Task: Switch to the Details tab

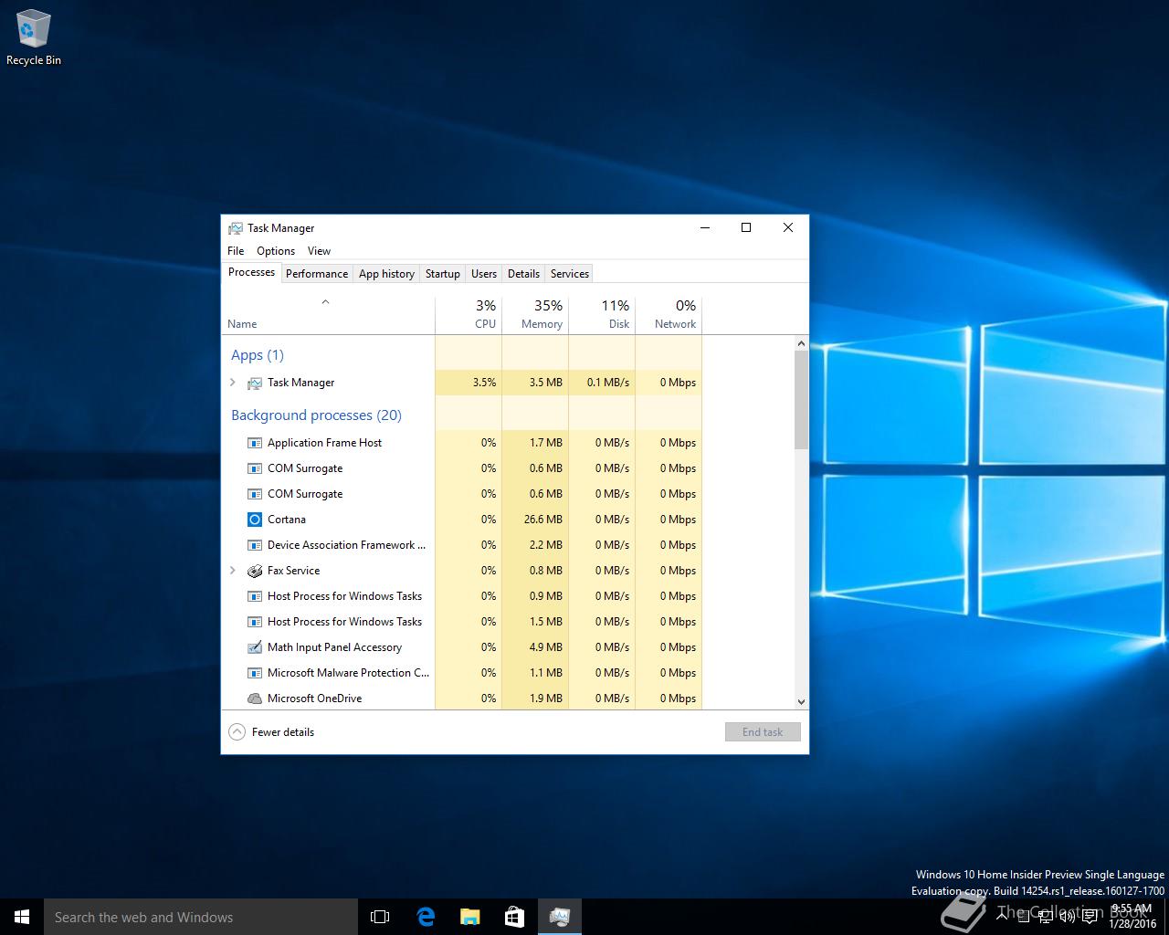Action: (x=523, y=274)
